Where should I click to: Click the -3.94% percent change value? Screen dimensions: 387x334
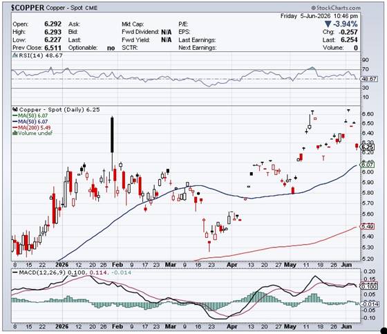(x=346, y=24)
